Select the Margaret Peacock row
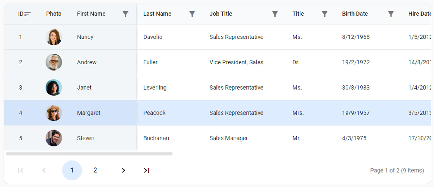This screenshot has height=187, width=434. pyautogui.click(x=154, y=113)
